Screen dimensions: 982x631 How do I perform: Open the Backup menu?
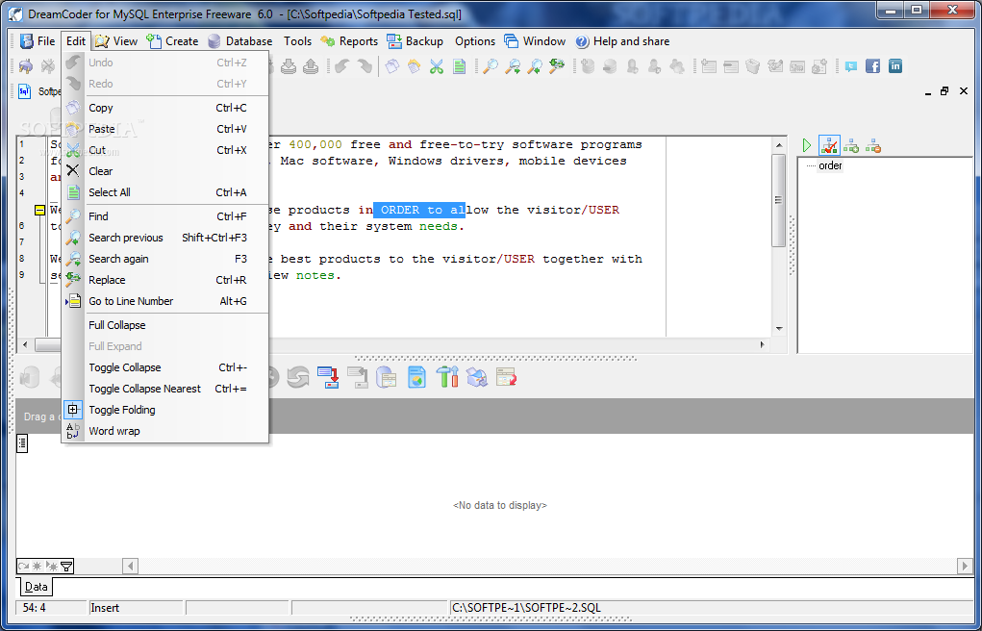point(415,41)
